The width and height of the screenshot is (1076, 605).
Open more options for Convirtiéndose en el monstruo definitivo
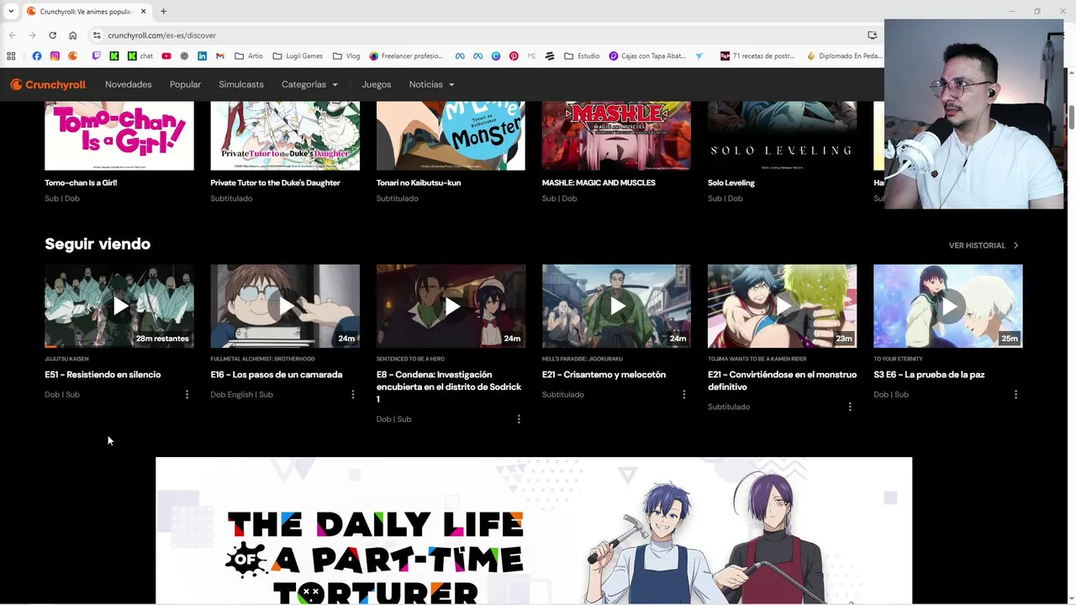pyautogui.click(x=850, y=407)
